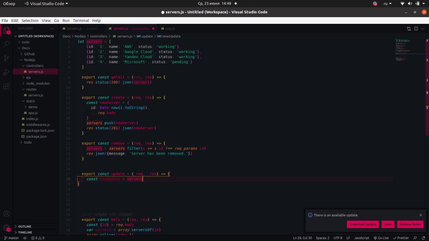Open the Extensions view
Image resolution: width=429 pixels, height=241 pixels.
pos(6,86)
